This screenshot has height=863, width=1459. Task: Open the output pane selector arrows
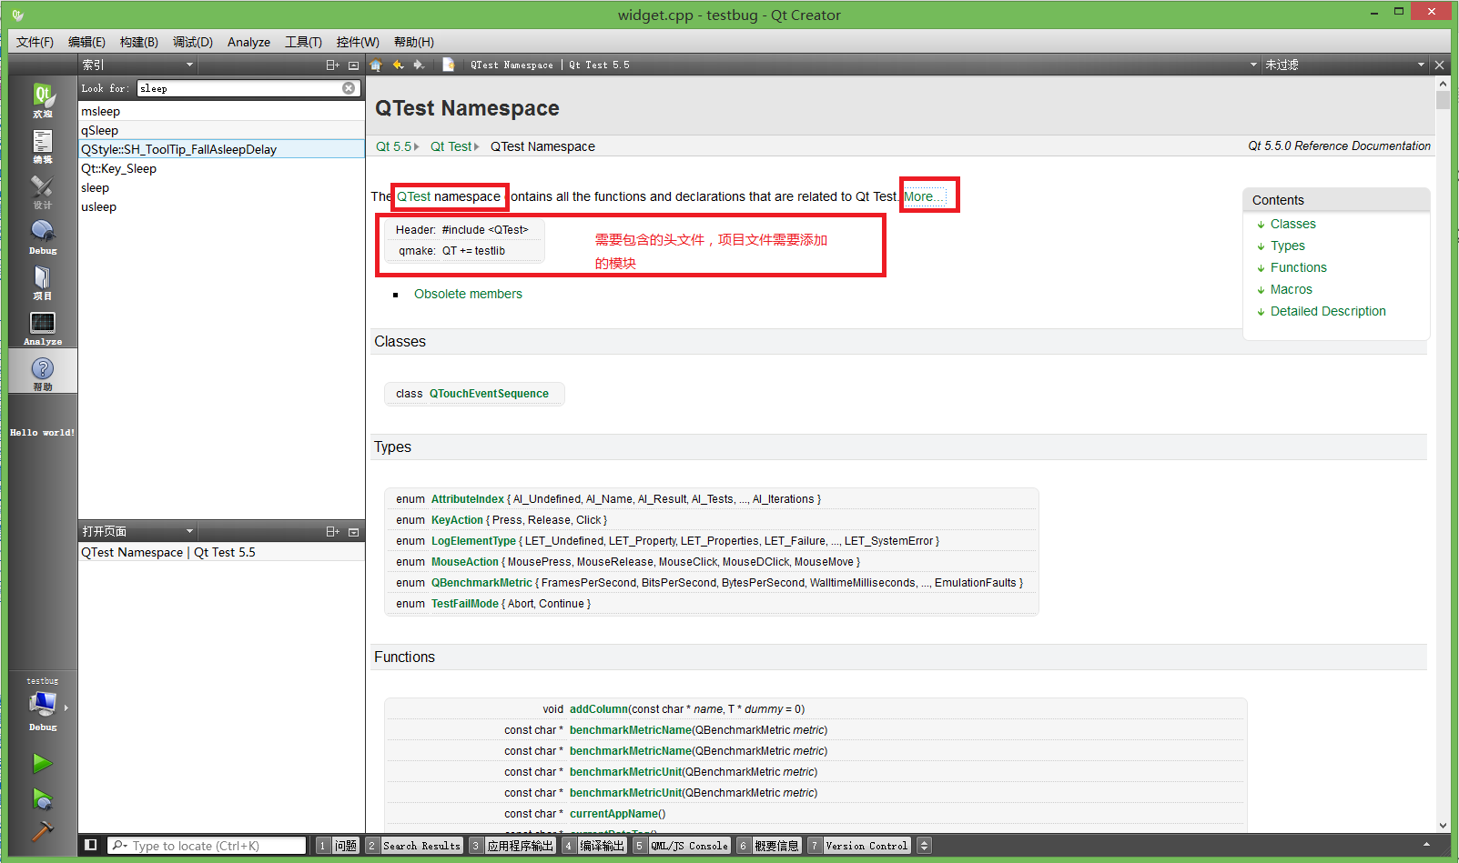pyautogui.click(x=924, y=845)
